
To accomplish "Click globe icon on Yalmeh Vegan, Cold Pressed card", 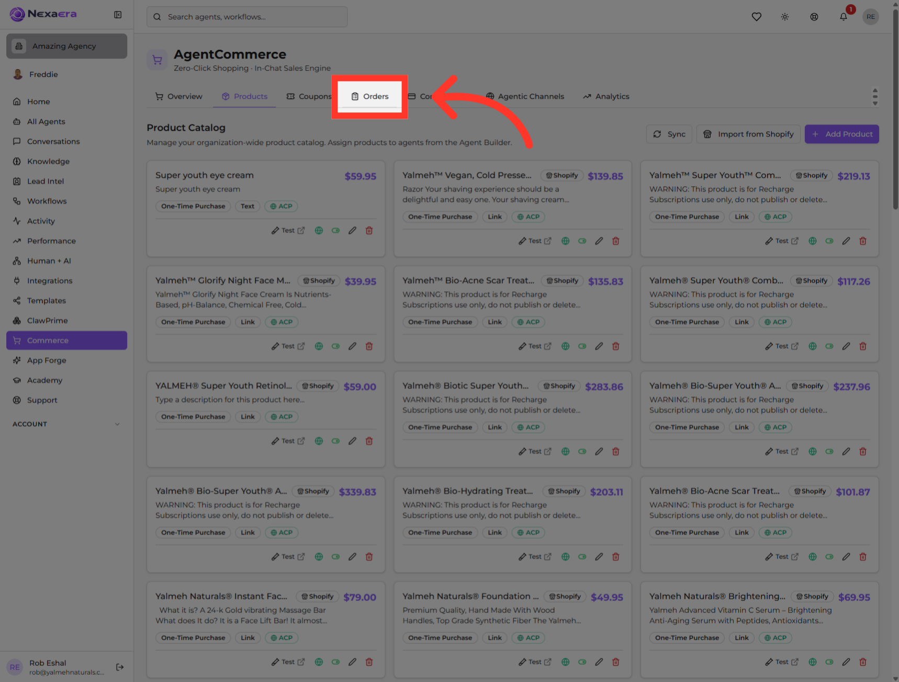I will tap(565, 241).
